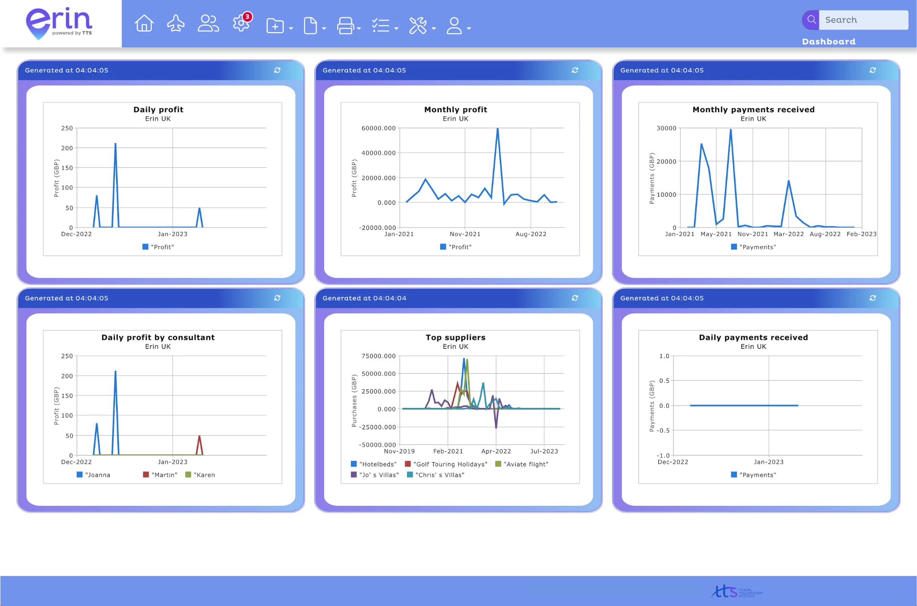Click the Erin logo
This screenshot has height=606, width=917.
pos(60,23)
